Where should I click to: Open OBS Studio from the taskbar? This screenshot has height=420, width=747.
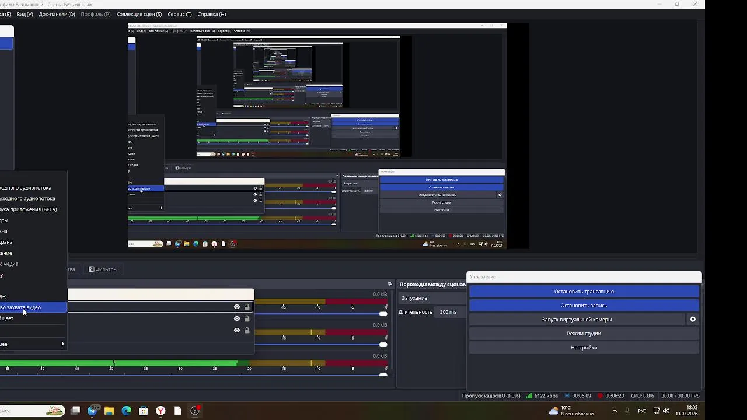coord(195,411)
